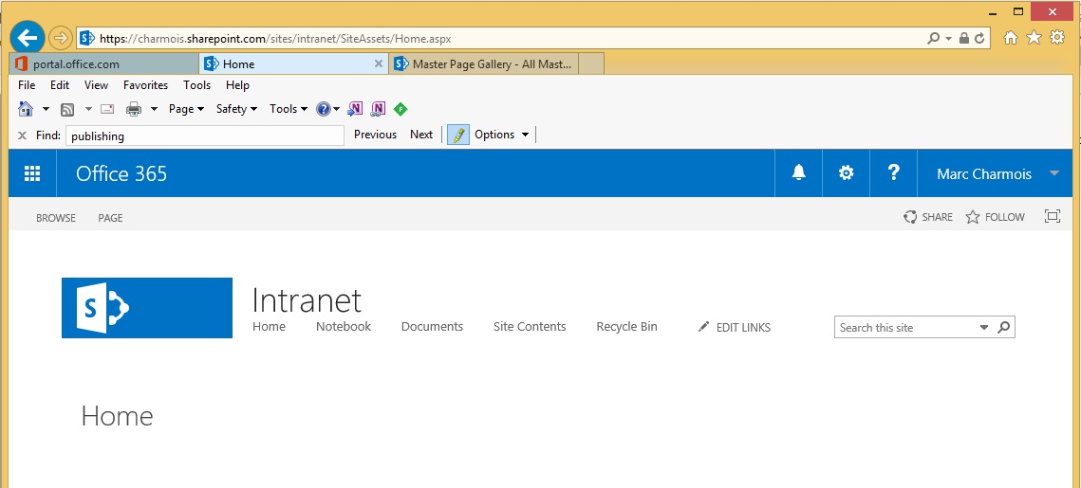Close the Find bar with X
The height and width of the screenshot is (488, 1081).
22,135
